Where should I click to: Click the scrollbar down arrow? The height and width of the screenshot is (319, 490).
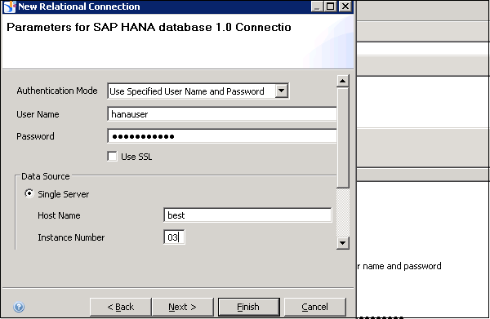coord(343,243)
